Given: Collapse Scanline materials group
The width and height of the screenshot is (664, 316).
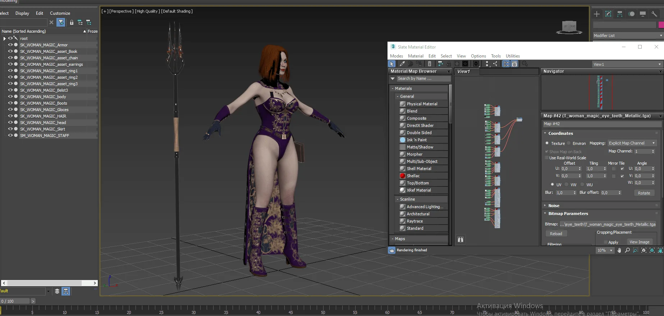Looking at the screenshot, I should coord(398,199).
